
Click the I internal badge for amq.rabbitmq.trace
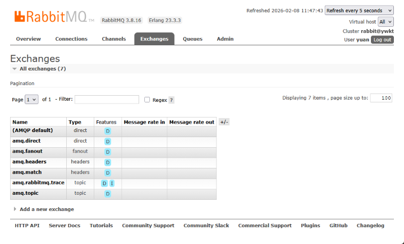[x=112, y=184]
